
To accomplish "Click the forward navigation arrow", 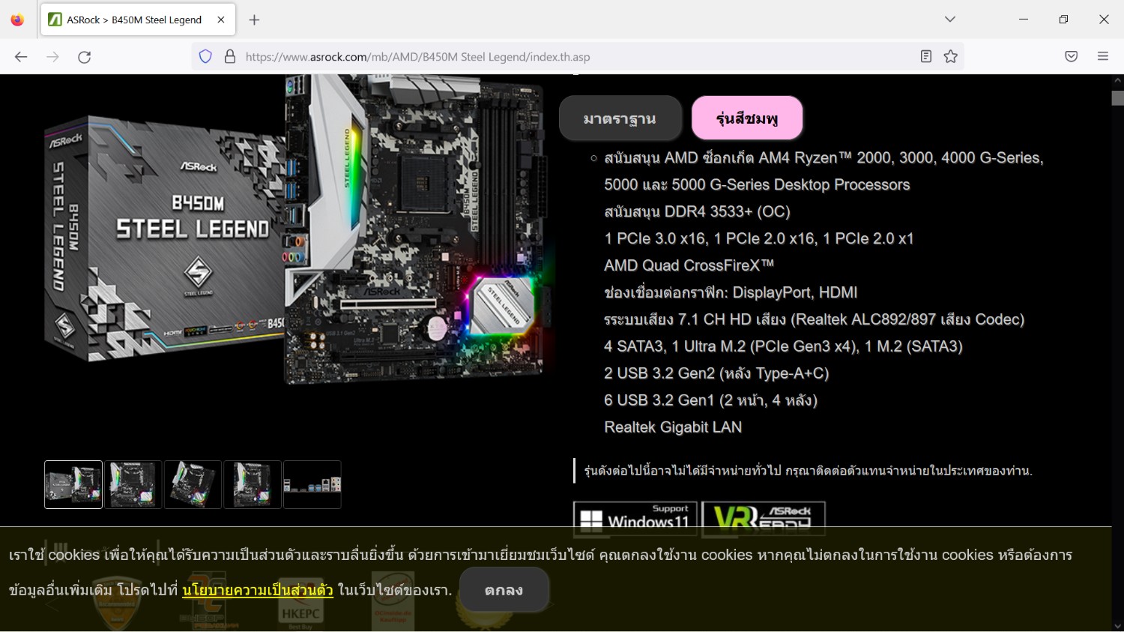I will point(52,57).
